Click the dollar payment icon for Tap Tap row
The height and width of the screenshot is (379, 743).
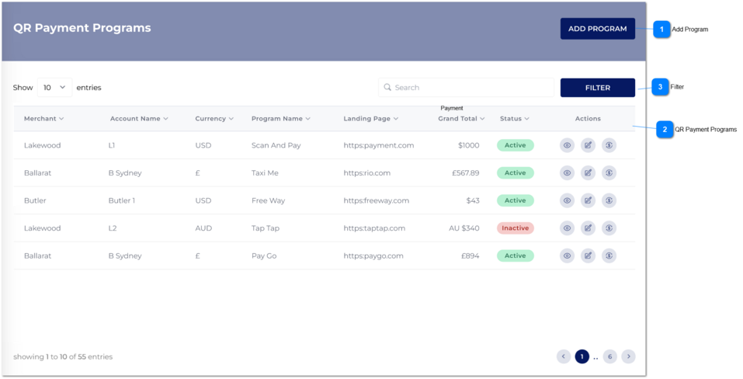[x=609, y=228]
